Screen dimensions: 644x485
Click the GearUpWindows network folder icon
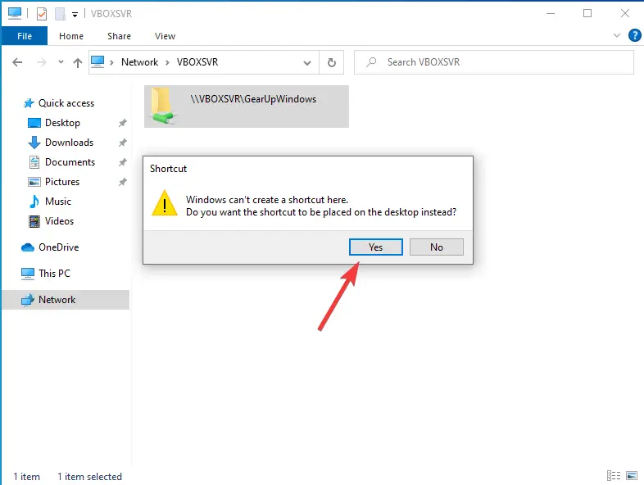(x=163, y=106)
